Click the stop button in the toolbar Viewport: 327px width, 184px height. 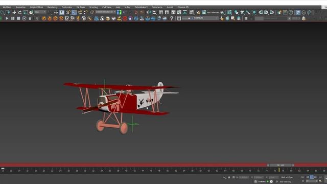pyautogui.click(x=18, y=18)
